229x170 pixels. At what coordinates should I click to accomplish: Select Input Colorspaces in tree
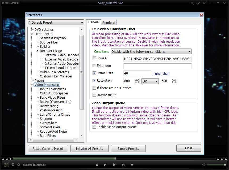(x=53, y=89)
